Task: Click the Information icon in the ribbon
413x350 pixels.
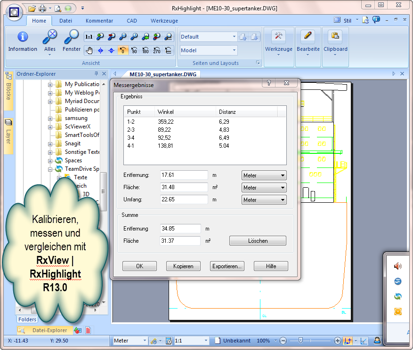Action: coord(22,38)
